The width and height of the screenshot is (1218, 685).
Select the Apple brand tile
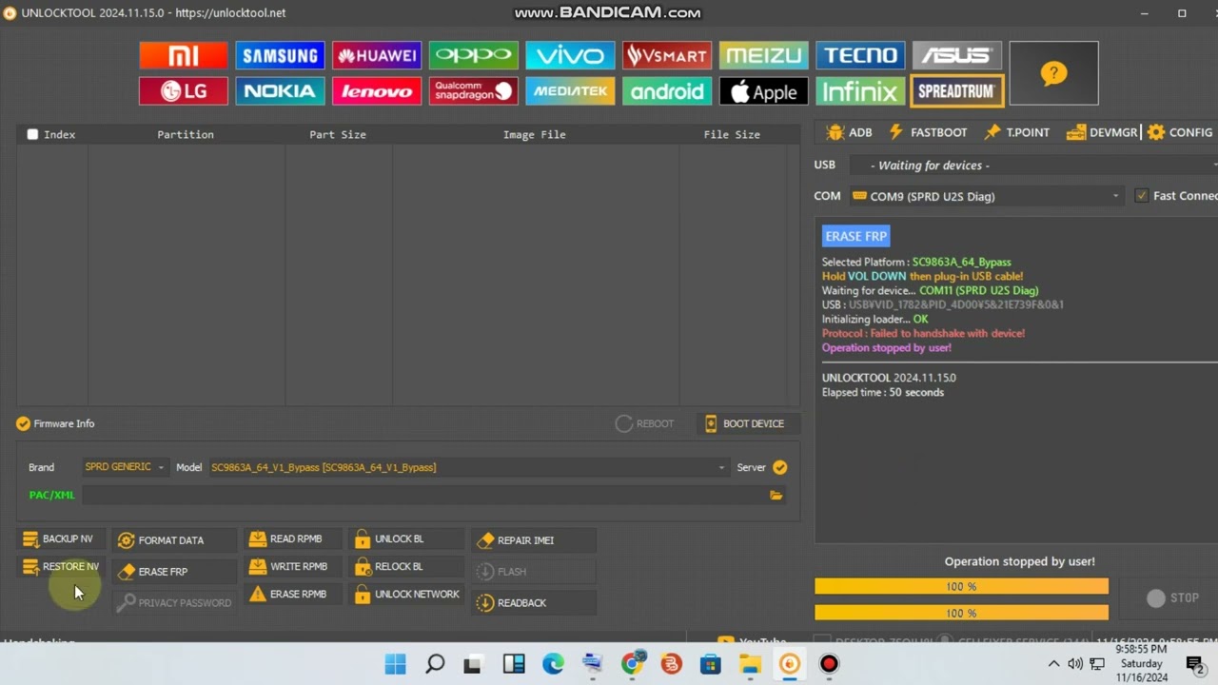(x=763, y=91)
